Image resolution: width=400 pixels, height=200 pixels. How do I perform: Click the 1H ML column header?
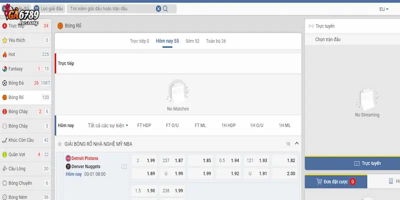[x=284, y=125]
